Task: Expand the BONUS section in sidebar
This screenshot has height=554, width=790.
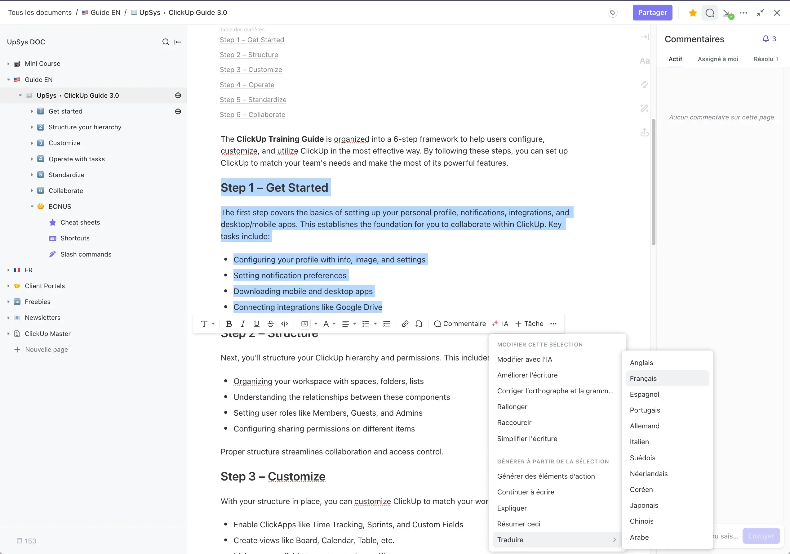Action: 33,206
